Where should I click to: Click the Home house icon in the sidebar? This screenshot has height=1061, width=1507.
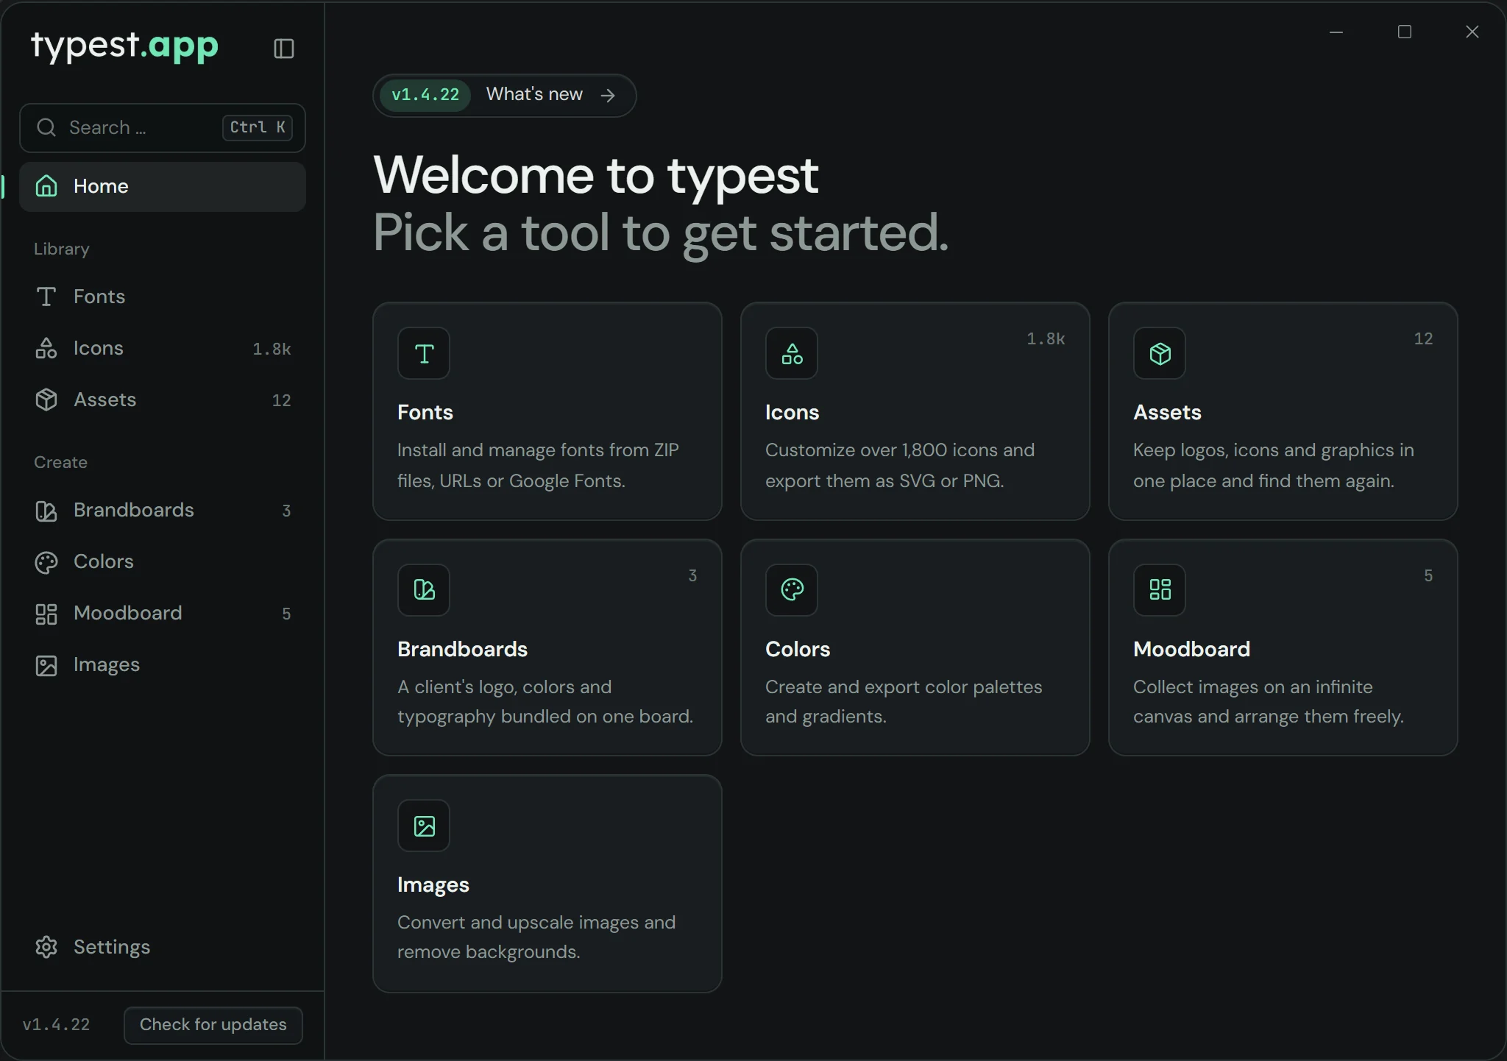tap(46, 186)
